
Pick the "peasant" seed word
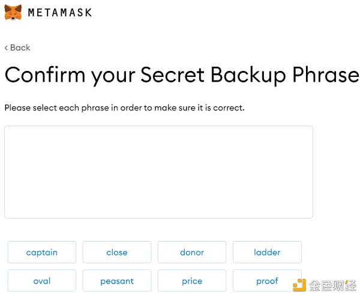pyautogui.click(x=117, y=281)
